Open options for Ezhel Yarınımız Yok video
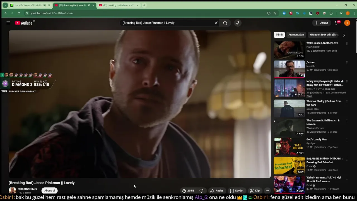357x201 pixels. [347, 178]
